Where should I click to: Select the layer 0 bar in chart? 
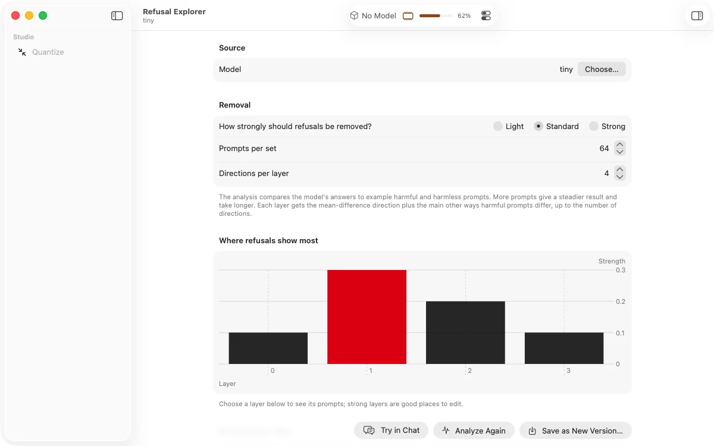click(x=268, y=348)
